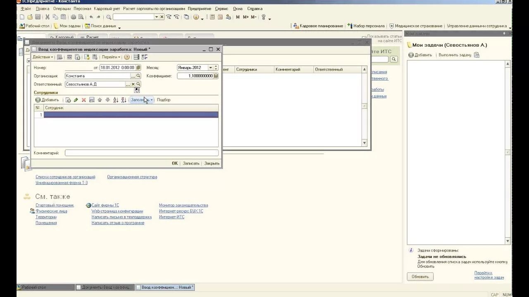Click the copy-add row icon next to Добавить
Screen dimensions: 529x297
(x=68, y=100)
